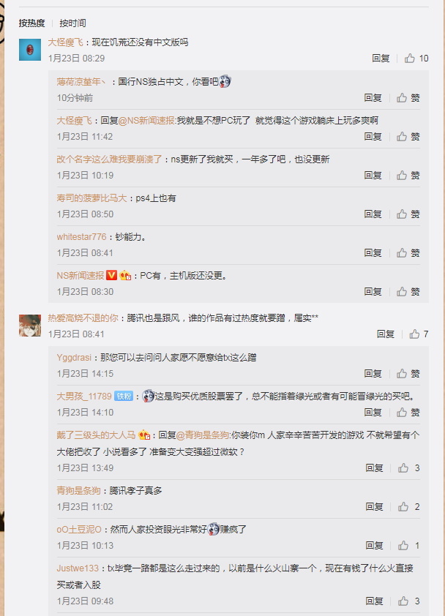Sort comments by 按热度

click(x=32, y=23)
